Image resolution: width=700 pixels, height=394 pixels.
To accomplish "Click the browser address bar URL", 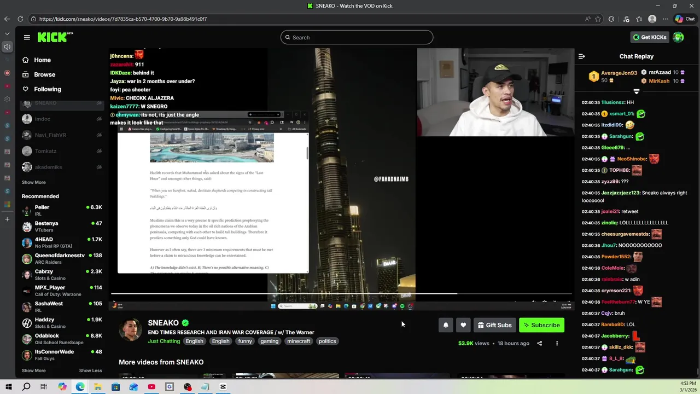I will tap(123, 19).
